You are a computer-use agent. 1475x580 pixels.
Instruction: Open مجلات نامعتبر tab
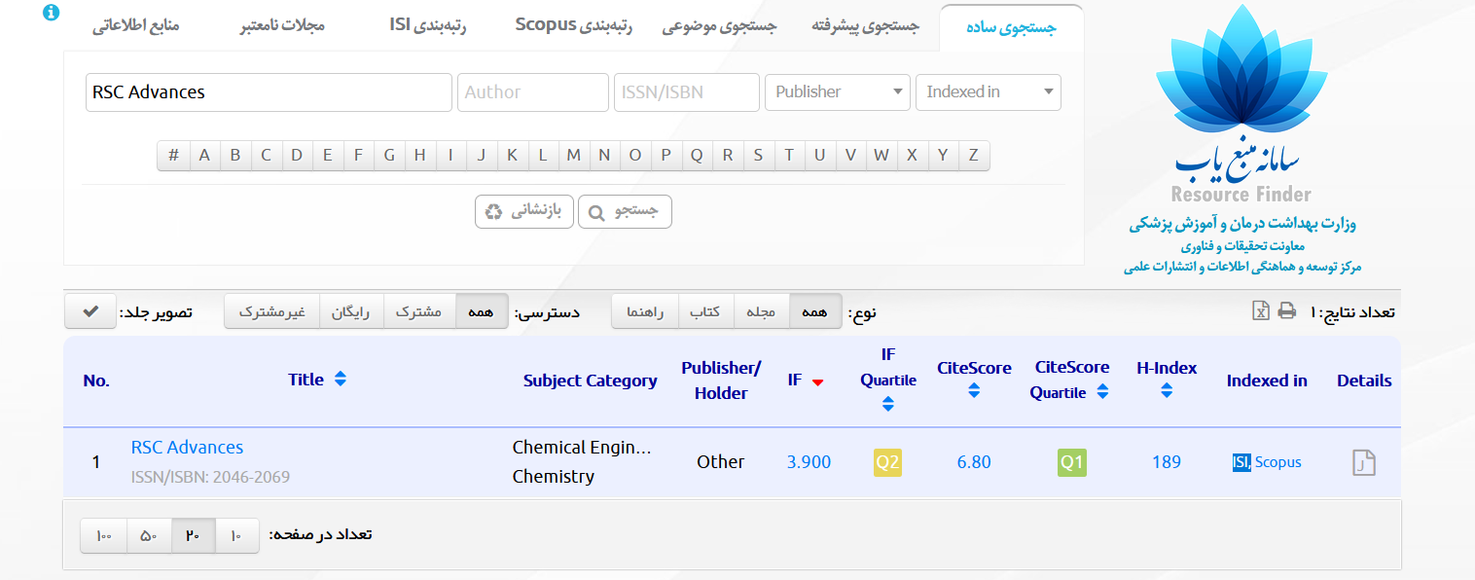point(282,27)
